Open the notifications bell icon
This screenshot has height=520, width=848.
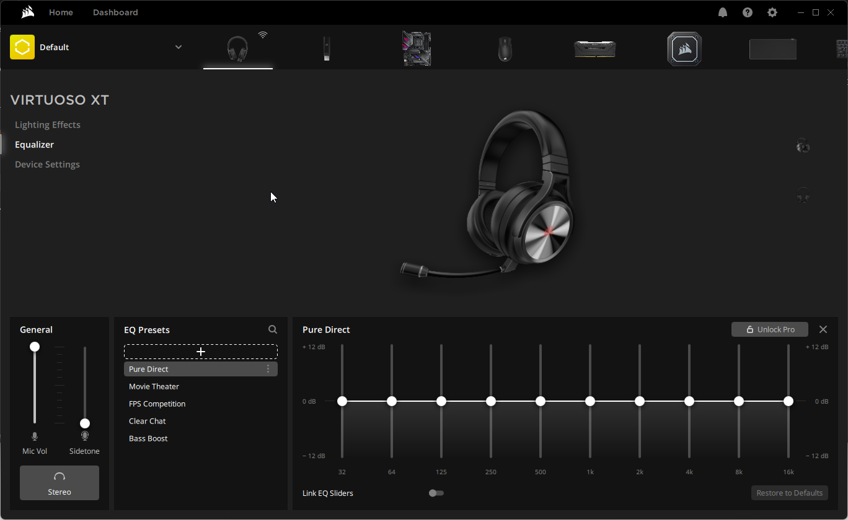pyautogui.click(x=723, y=12)
